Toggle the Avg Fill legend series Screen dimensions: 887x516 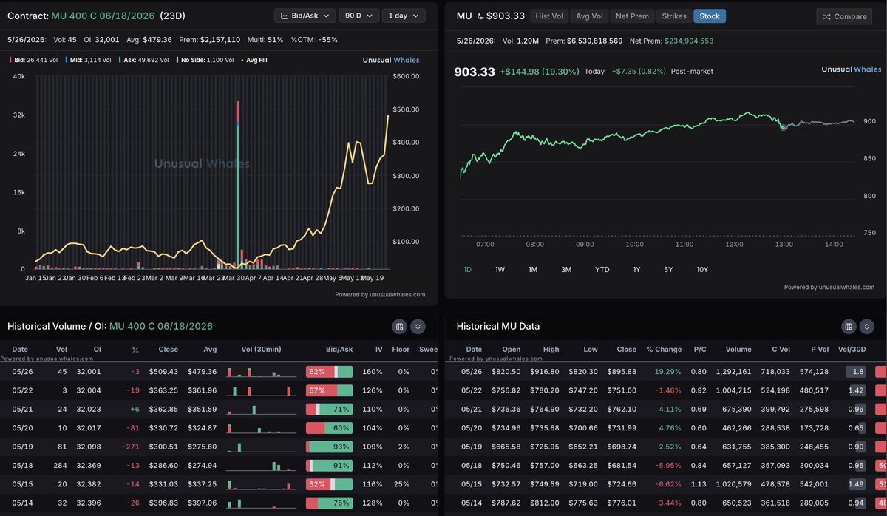pyautogui.click(x=254, y=60)
